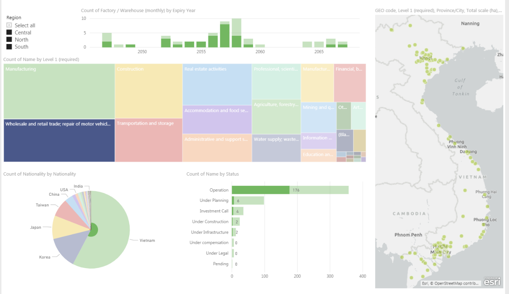Uncheck the North region checkbox
This screenshot has height=294, width=509.
(x=9, y=39)
